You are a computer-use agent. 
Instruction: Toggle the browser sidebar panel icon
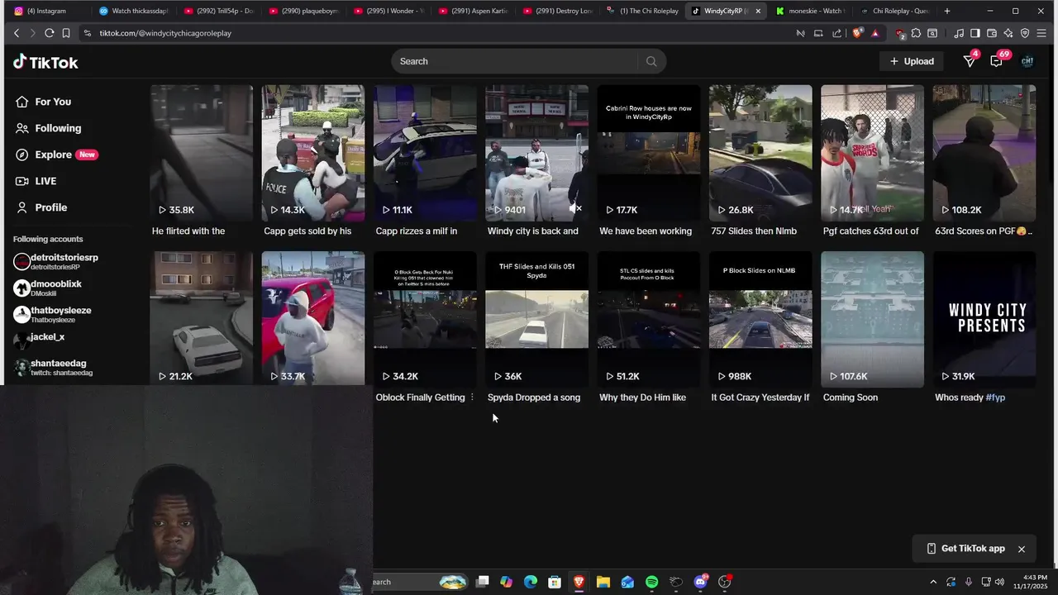[975, 33]
